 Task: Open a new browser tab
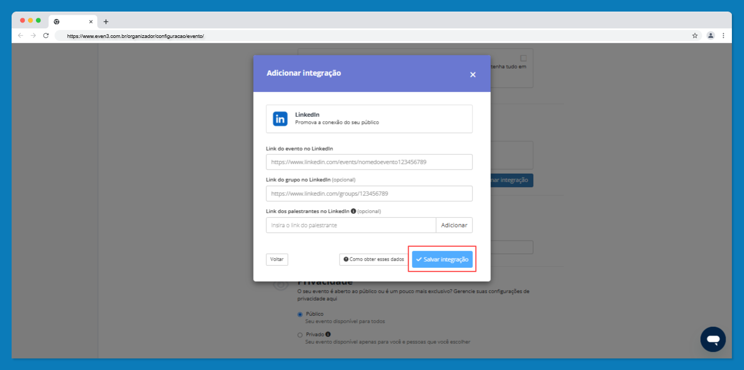click(x=106, y=22)
